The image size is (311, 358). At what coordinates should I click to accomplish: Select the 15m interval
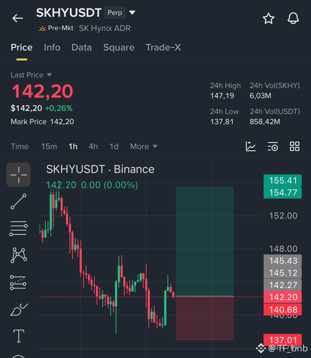pos(49,146)
